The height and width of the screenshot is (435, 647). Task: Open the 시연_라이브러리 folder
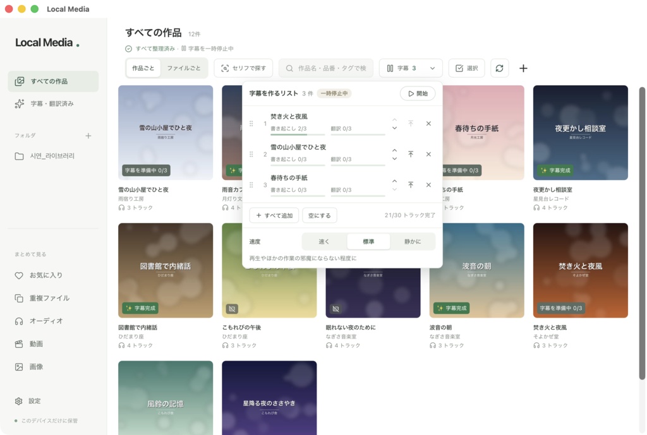pyautogui.click(x=53, y=156)
